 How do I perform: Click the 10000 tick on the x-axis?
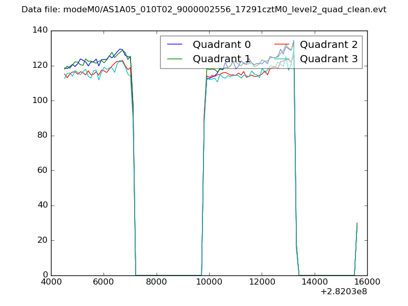point(209,282)
